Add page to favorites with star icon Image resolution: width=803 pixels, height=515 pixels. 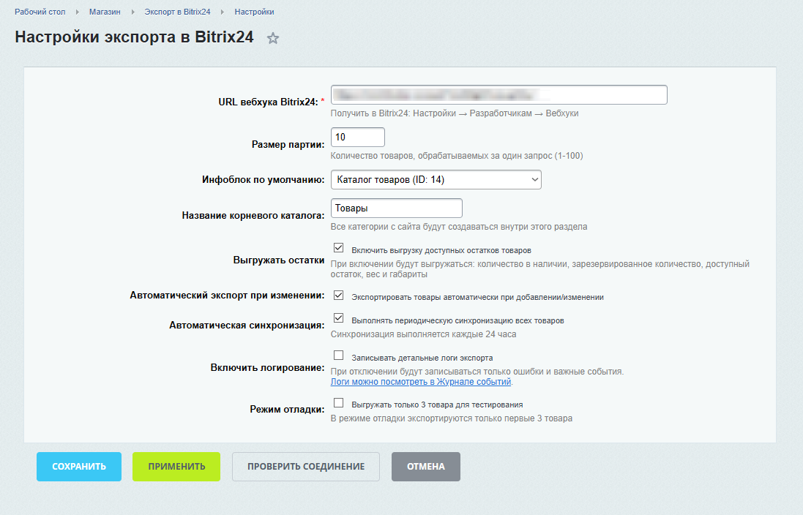273,38
